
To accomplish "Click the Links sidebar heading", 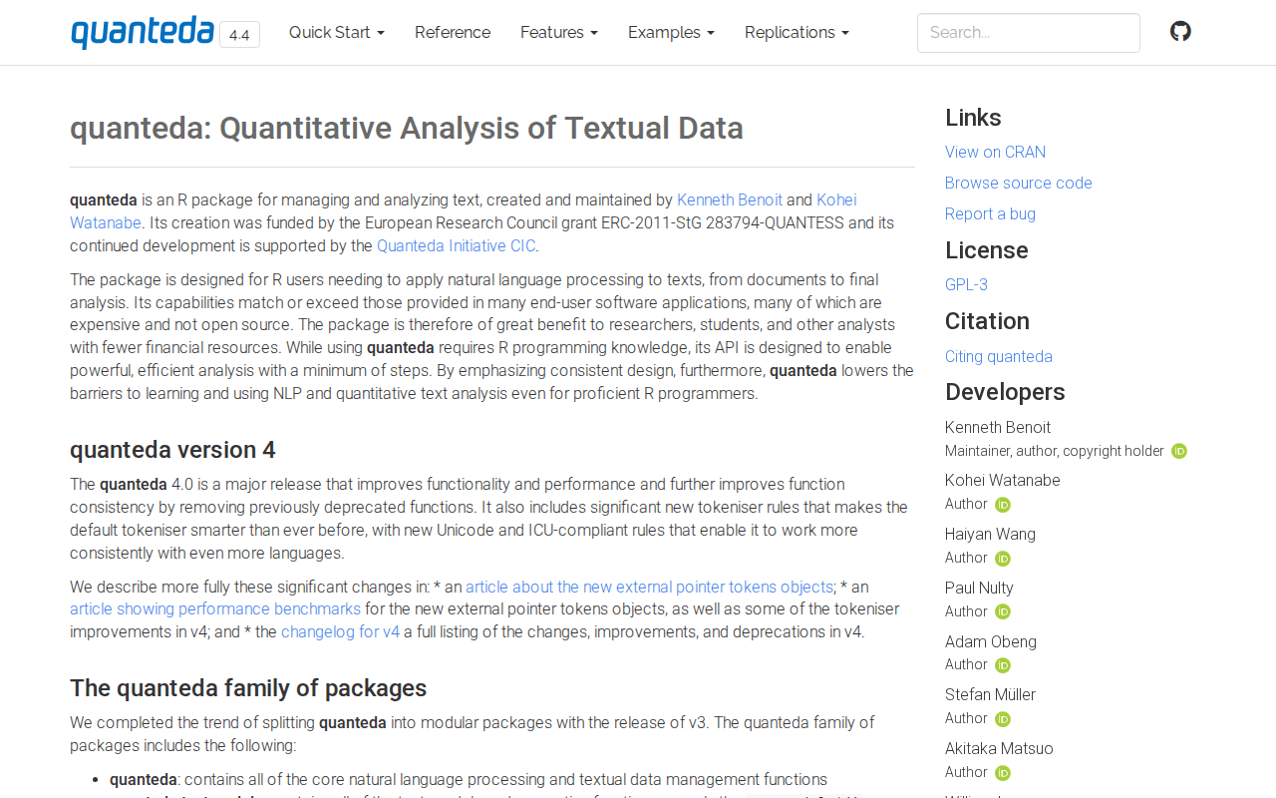I will [973, 118].
